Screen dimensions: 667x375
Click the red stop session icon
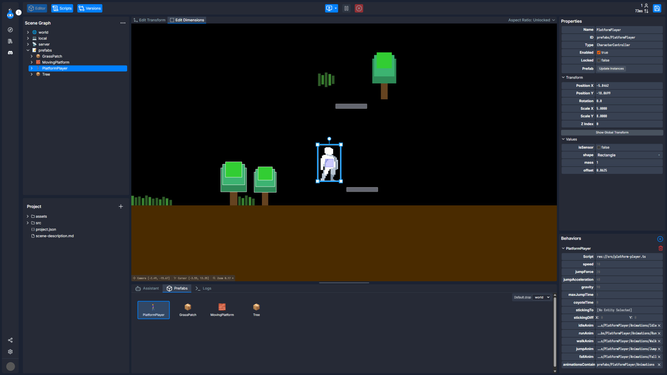coord(359,8)
